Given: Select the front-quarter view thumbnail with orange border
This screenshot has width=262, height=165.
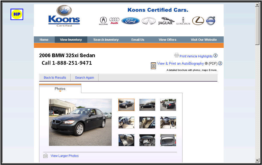Looking at the screenshot, I should (x=126, y=105).
